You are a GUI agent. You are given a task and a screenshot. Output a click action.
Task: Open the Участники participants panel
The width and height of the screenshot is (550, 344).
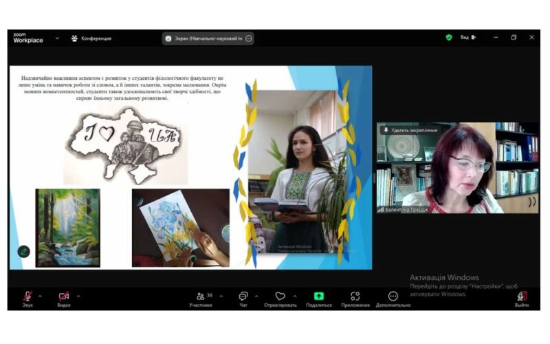pyautogui.click(x=200, y=297)
